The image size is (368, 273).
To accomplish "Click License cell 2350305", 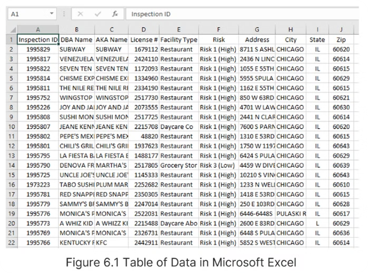I will (144, 194).
